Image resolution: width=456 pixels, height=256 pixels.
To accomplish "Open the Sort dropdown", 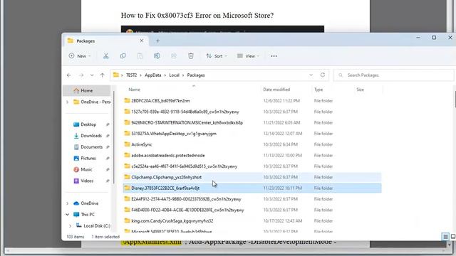I will point(217,56).
